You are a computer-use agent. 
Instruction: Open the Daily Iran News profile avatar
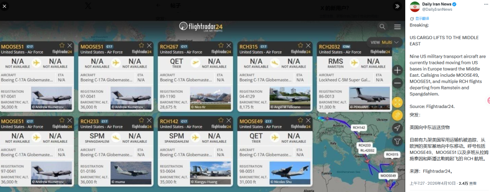click(415, 6)
